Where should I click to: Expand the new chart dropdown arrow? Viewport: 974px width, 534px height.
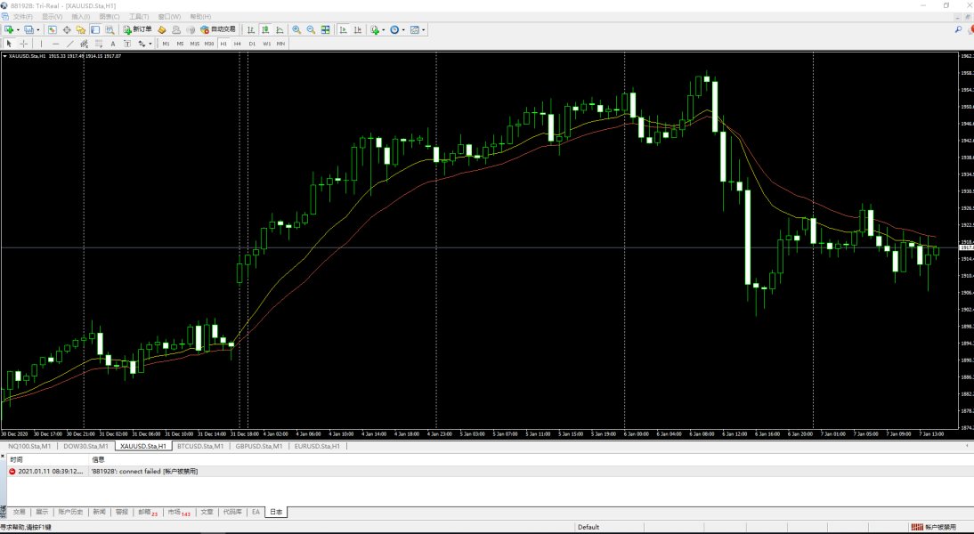pyautogui.click(x=18, y=29)
